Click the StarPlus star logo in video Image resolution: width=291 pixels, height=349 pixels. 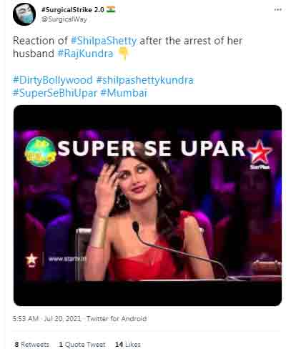pos(260,153)
